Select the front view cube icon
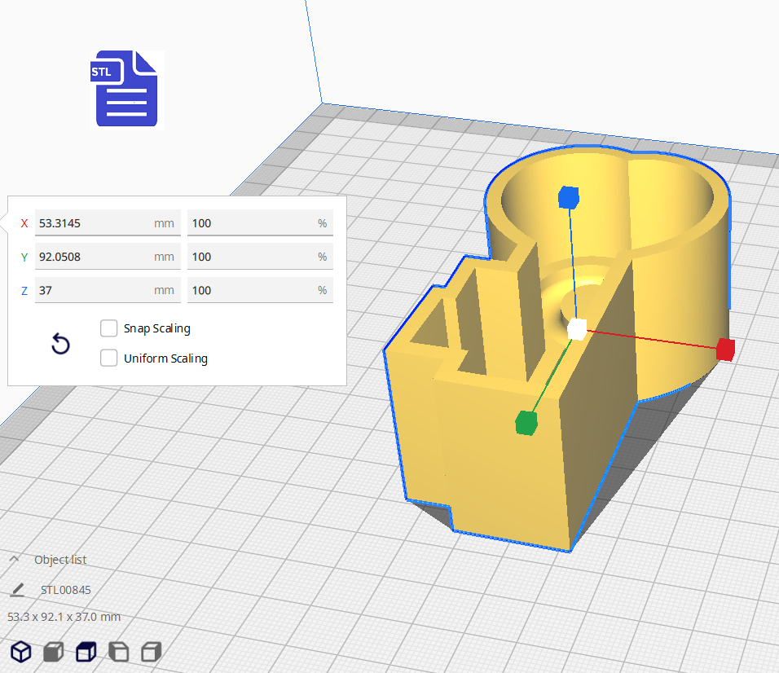The height and width of the screenshot is (673, 779). 54,652
